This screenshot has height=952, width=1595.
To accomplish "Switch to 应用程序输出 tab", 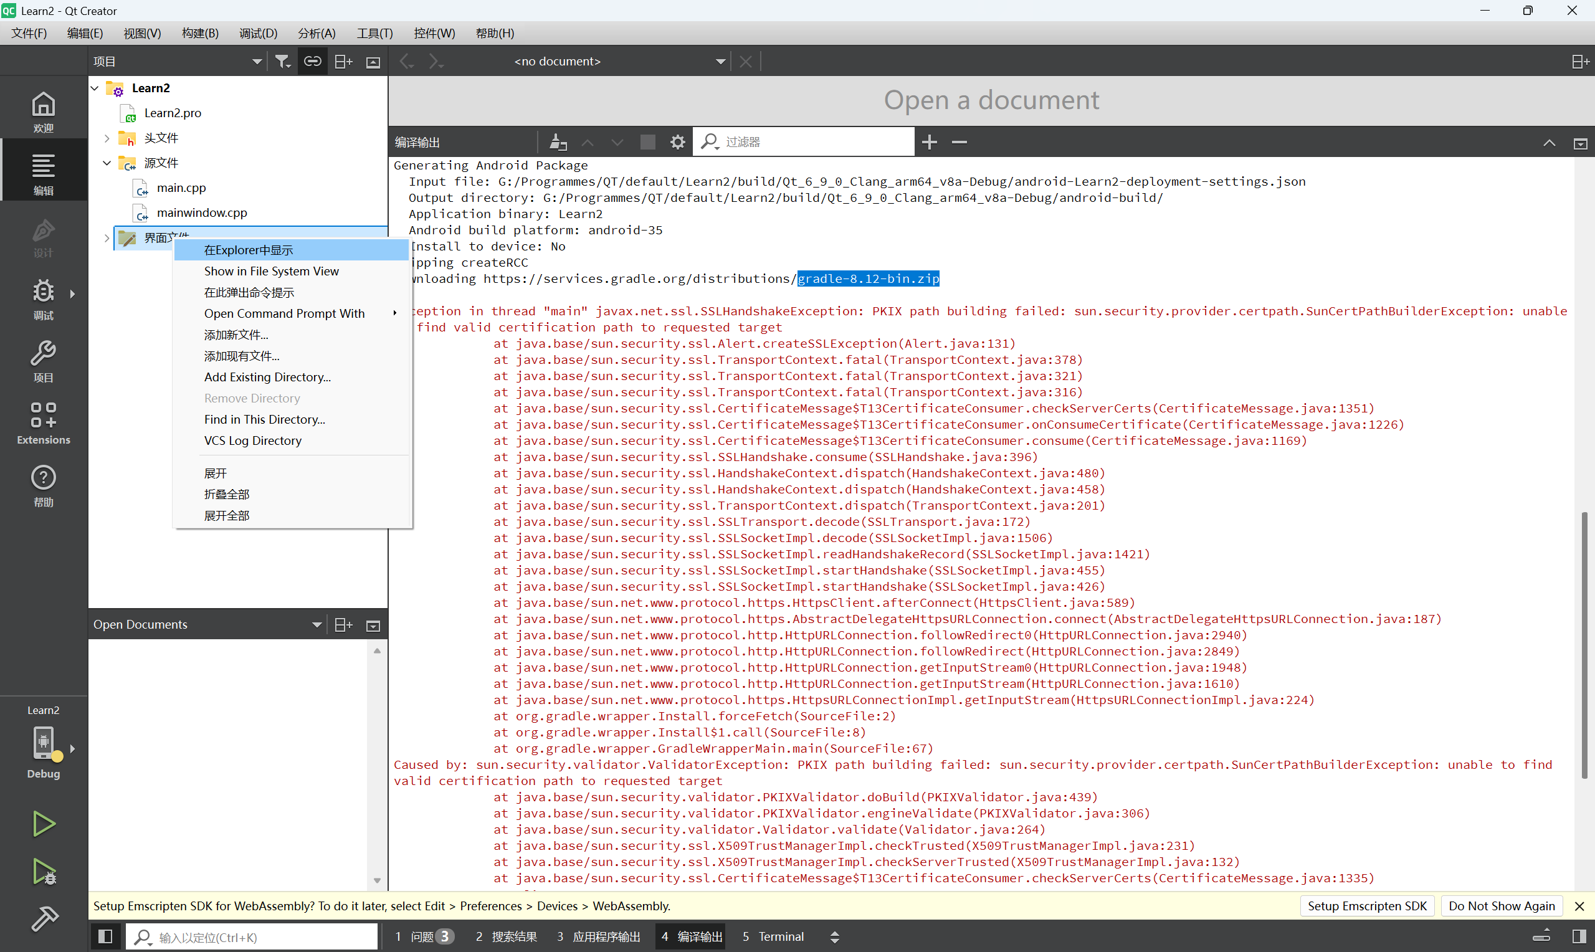I will pyautogui.click(x=599, y=936).
